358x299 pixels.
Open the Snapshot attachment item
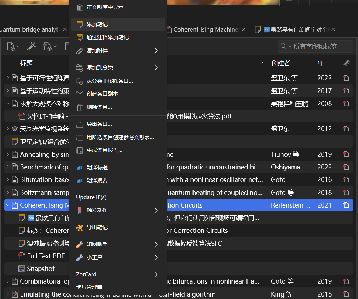[x=41, y=269]
